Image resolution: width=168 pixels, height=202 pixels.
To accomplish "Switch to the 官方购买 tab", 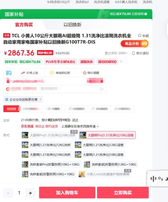I will pyautogui.click(x=24, y=25).
